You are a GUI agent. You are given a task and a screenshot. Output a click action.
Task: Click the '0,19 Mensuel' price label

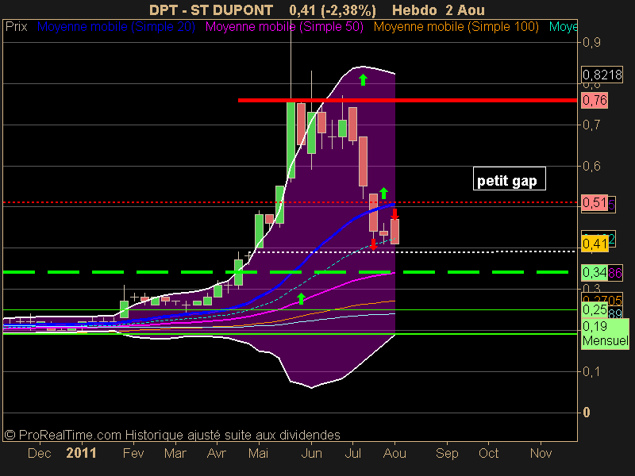tap(605, 333)
